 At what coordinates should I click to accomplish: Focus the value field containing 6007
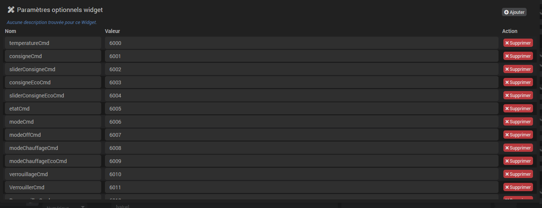pos(301,135)
